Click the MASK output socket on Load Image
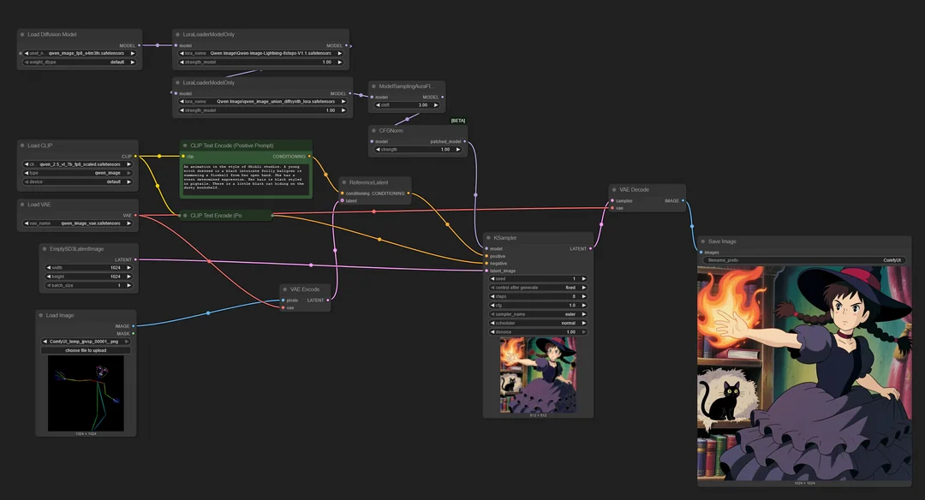The width and height of the screenshot is (925, 500). (x=134, y=334)
